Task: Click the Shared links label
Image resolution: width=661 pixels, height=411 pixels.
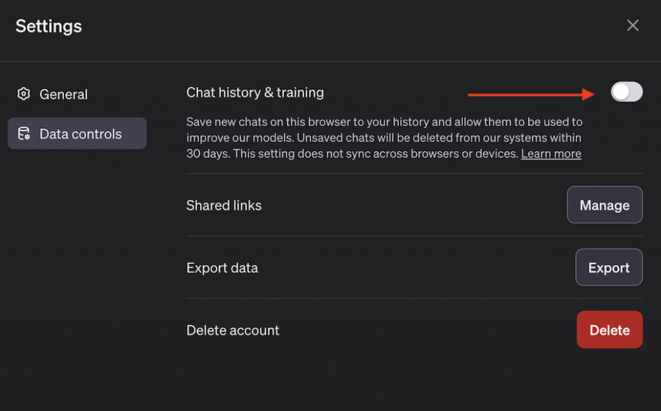Action: (x=224, y=206)
